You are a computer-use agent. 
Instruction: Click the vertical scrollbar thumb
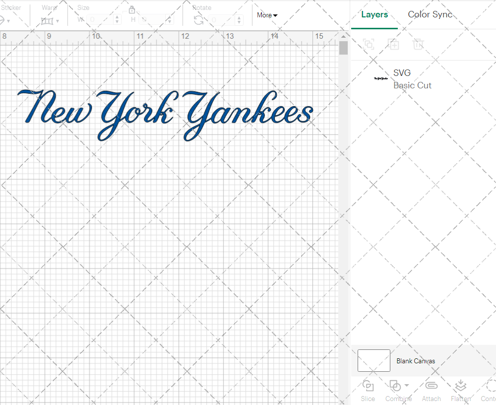[x=343, y=48]
